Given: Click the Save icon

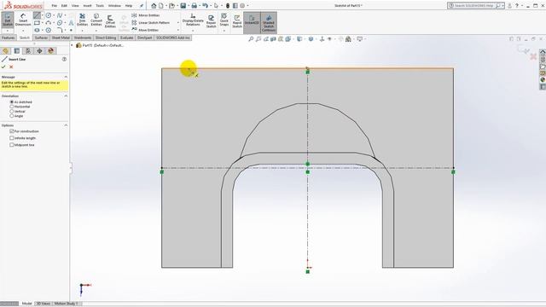Looking at the screenshot, I should [183, 6].
